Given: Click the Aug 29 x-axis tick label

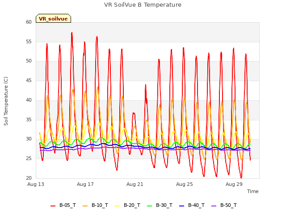Looking at the screenshot, I should (x=234, y=184).
